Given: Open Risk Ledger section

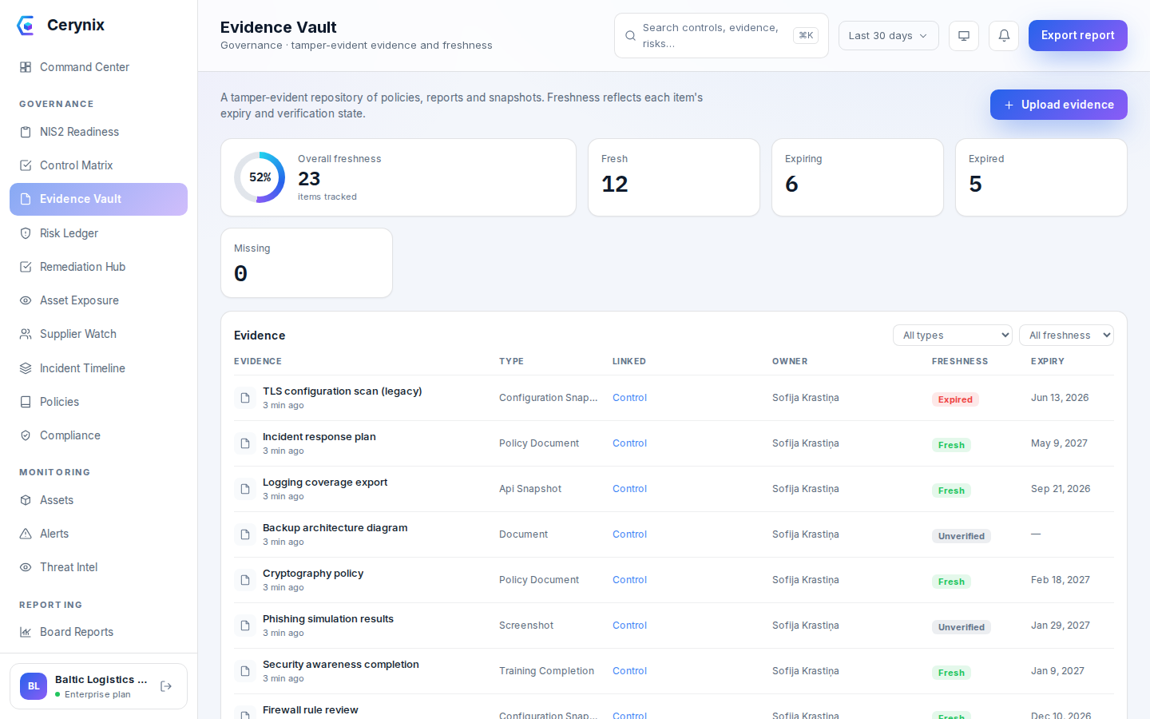Looking at the screenshot, I should coord(98,233).
